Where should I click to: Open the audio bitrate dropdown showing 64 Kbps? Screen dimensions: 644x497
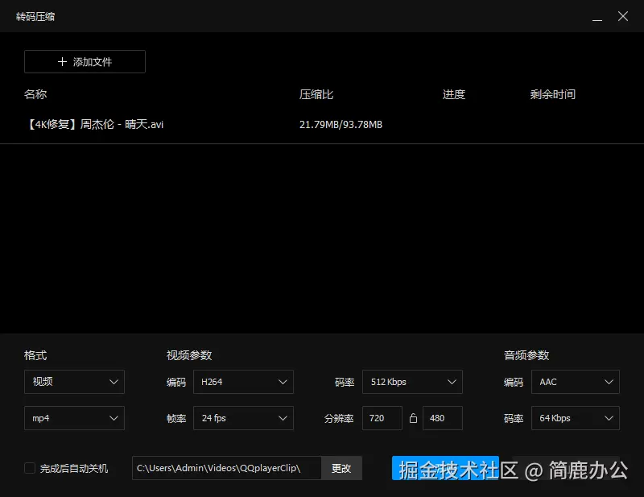click(575, 418)
